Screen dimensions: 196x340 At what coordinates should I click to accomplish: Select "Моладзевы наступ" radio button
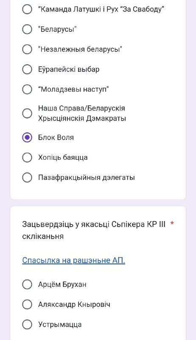click(x=27, y=89)
